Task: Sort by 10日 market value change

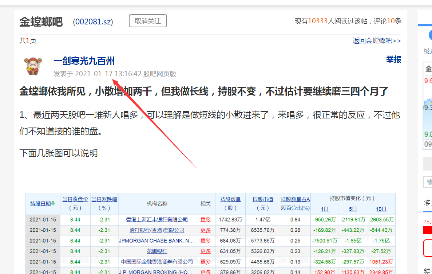Action: 381,209
